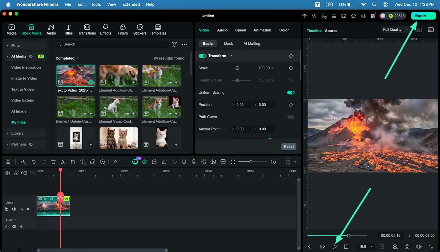The width and height of the screenshot is (440, 252).
Task: Open the Full Quality dropdown
Action: 395,30
